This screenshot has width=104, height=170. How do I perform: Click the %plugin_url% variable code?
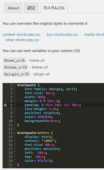coord(17,74)
